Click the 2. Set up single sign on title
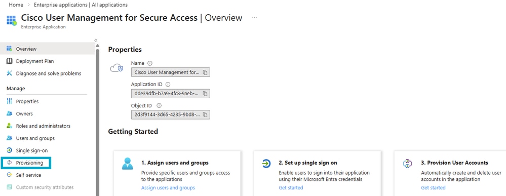This screenshot has width=506, height=196. pyautogui.click(x=308, y=163)
